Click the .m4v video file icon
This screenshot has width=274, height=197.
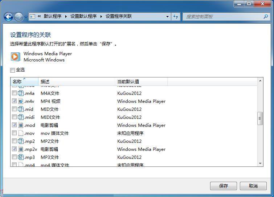tap(21, 101)
